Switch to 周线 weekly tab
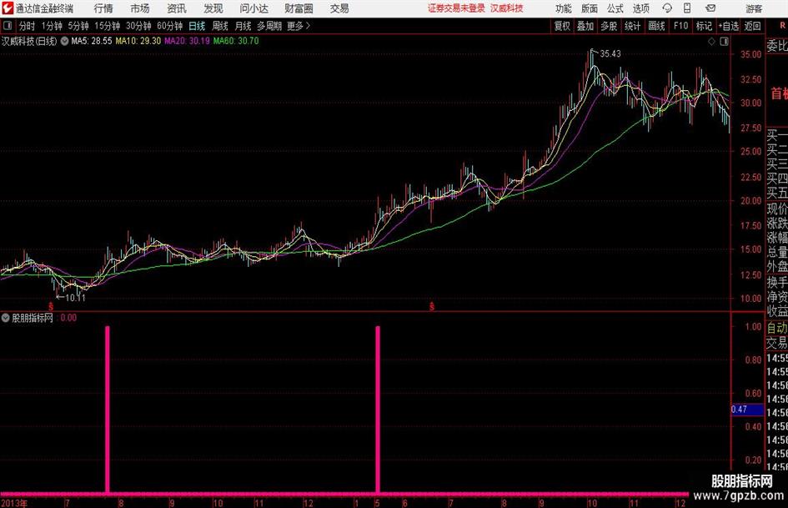788x508 pixels. coord(220,26)
